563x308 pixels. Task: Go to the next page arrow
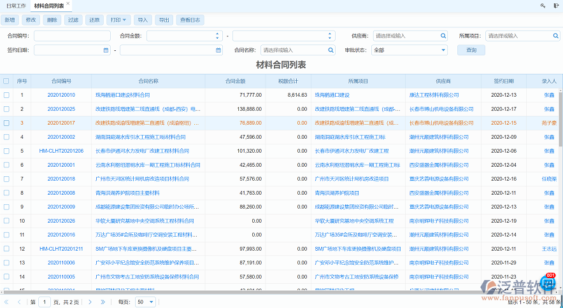click(x=89, y=302)
